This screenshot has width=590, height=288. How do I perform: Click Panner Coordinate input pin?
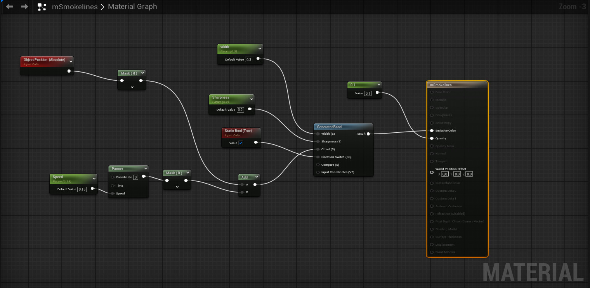pos(113,177)
